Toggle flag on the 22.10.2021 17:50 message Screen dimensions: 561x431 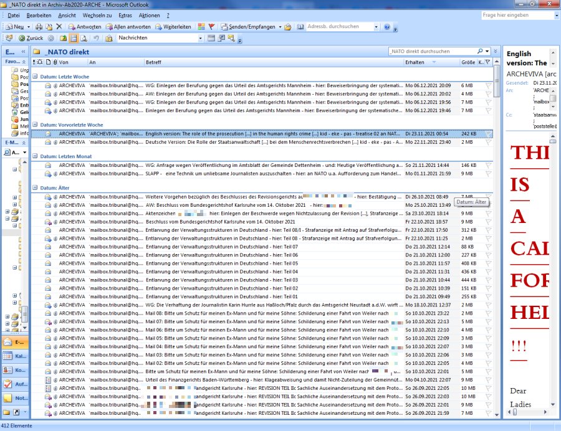[x=488, y=230]
